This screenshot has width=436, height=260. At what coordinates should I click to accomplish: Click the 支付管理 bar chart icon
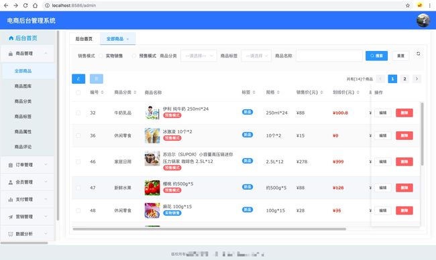11,200
